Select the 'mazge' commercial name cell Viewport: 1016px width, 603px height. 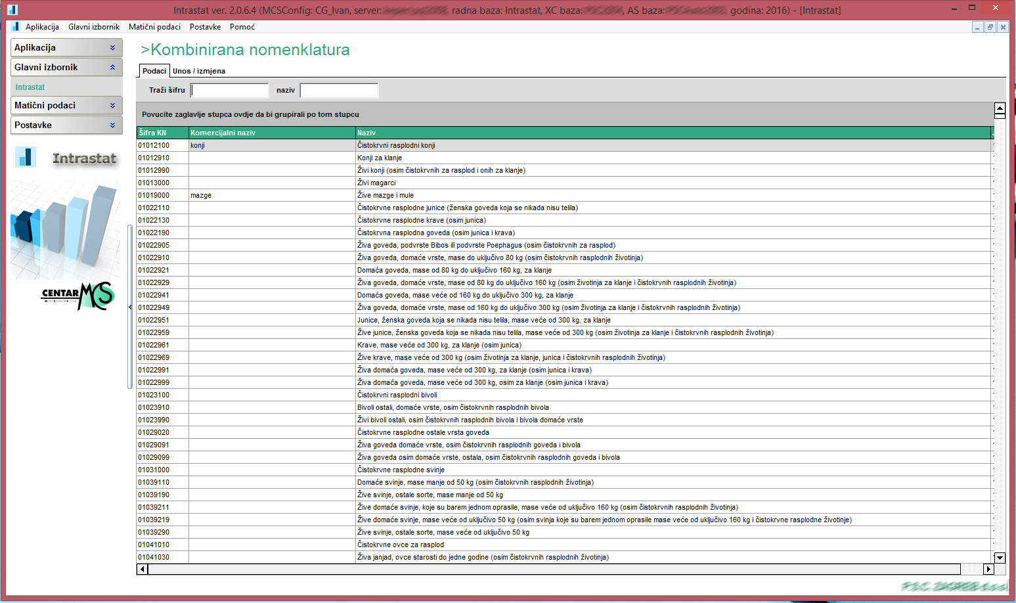pyautogui.click(x=272, y=195)
